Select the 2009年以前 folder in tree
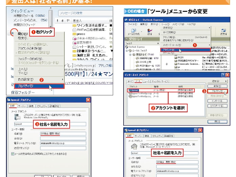 [x=146, y=58]
